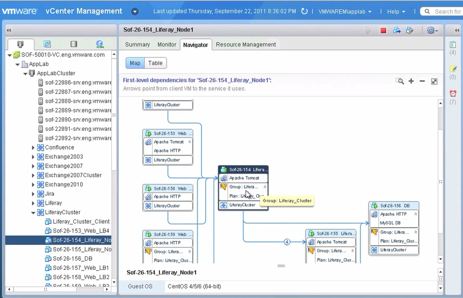This screenshot has width=463, height=298.
Task: Refresh the vCenter data
Action: (305, 11)
